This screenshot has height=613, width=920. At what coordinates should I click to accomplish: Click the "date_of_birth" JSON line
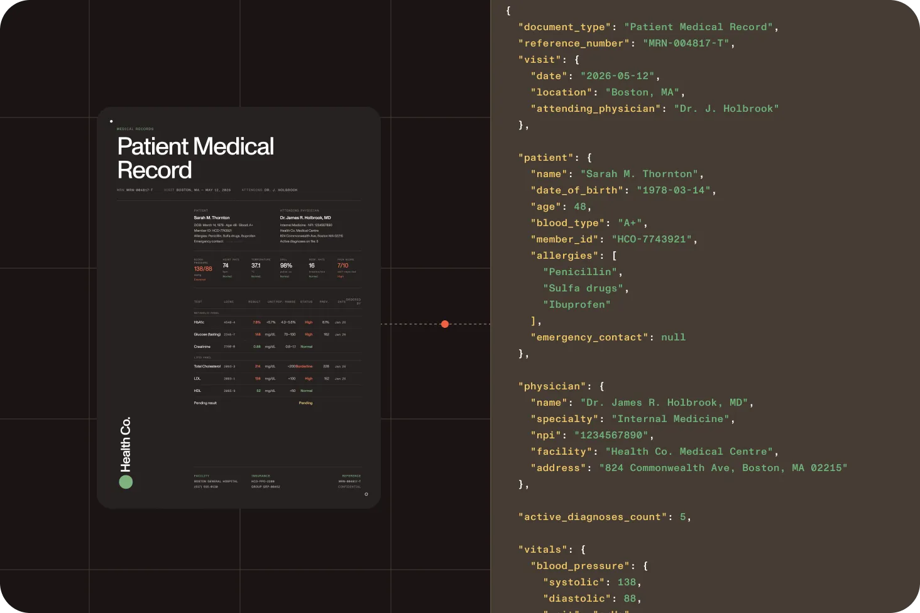pos(623,190)
